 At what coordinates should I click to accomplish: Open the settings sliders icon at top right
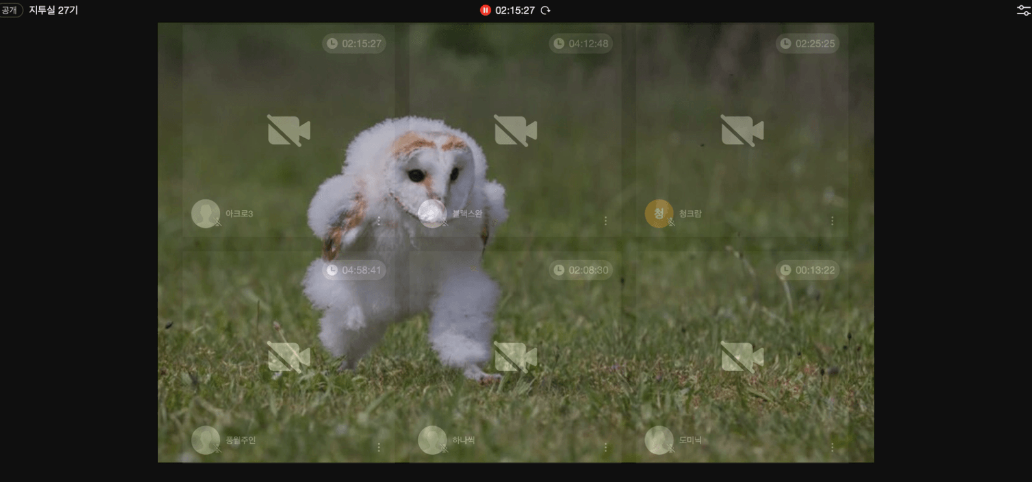point(1023,10)
